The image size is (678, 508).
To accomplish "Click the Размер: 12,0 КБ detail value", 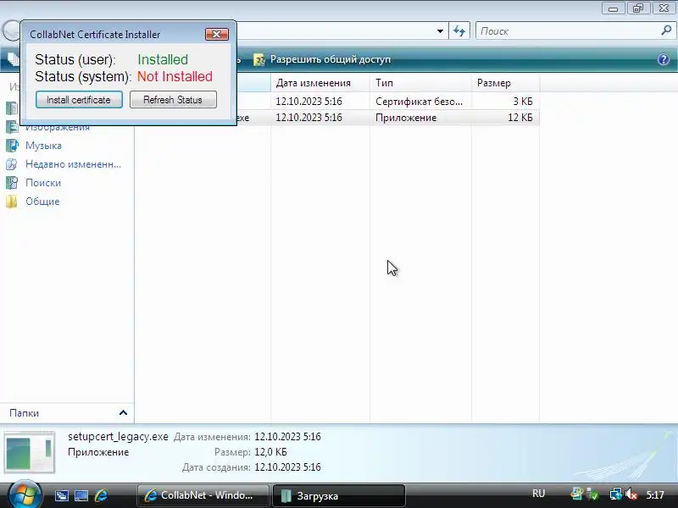I will [x=270, y=452].
